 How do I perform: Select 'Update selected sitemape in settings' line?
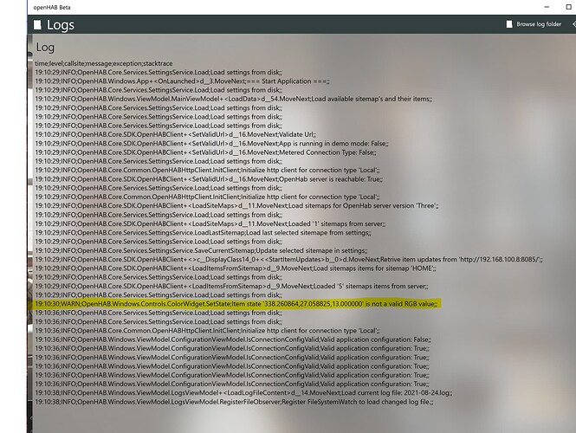pos(201,251)
